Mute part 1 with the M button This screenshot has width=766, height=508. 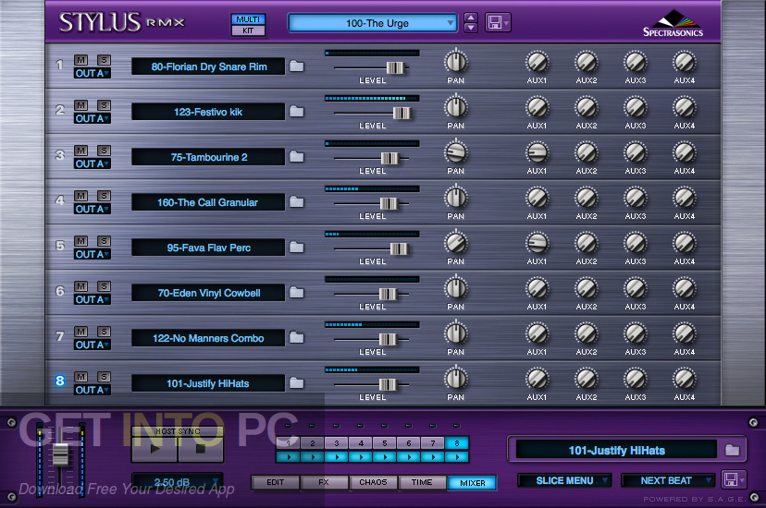[81, 60]
